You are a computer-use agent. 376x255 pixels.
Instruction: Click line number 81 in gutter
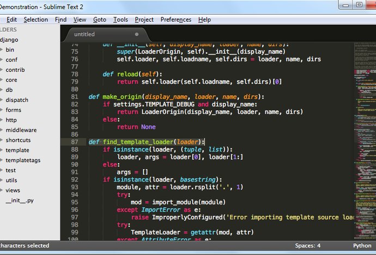pos(75,97)
